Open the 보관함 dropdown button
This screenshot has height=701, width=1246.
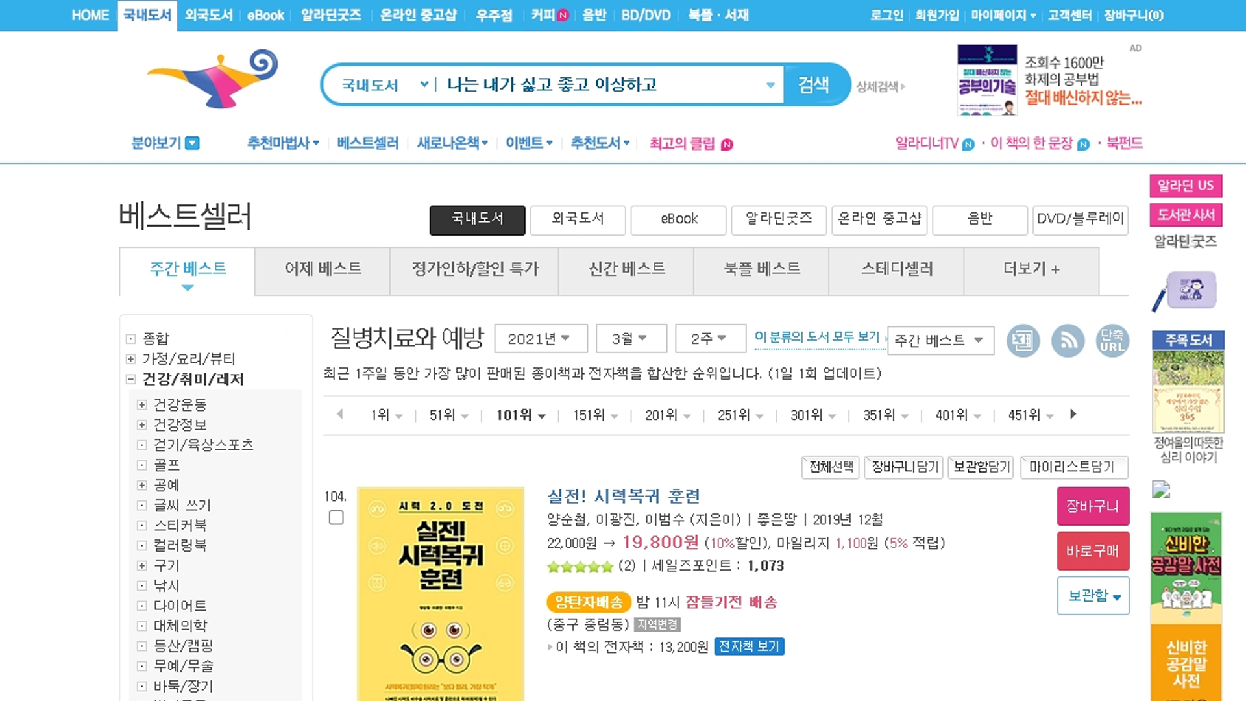pyautogui.click(x=1093, y=596)
